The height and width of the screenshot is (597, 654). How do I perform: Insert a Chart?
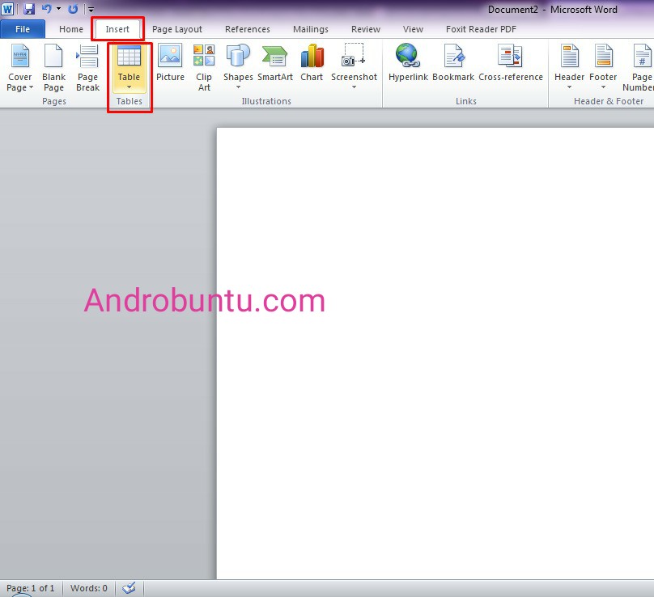click(x=312, y=67)
